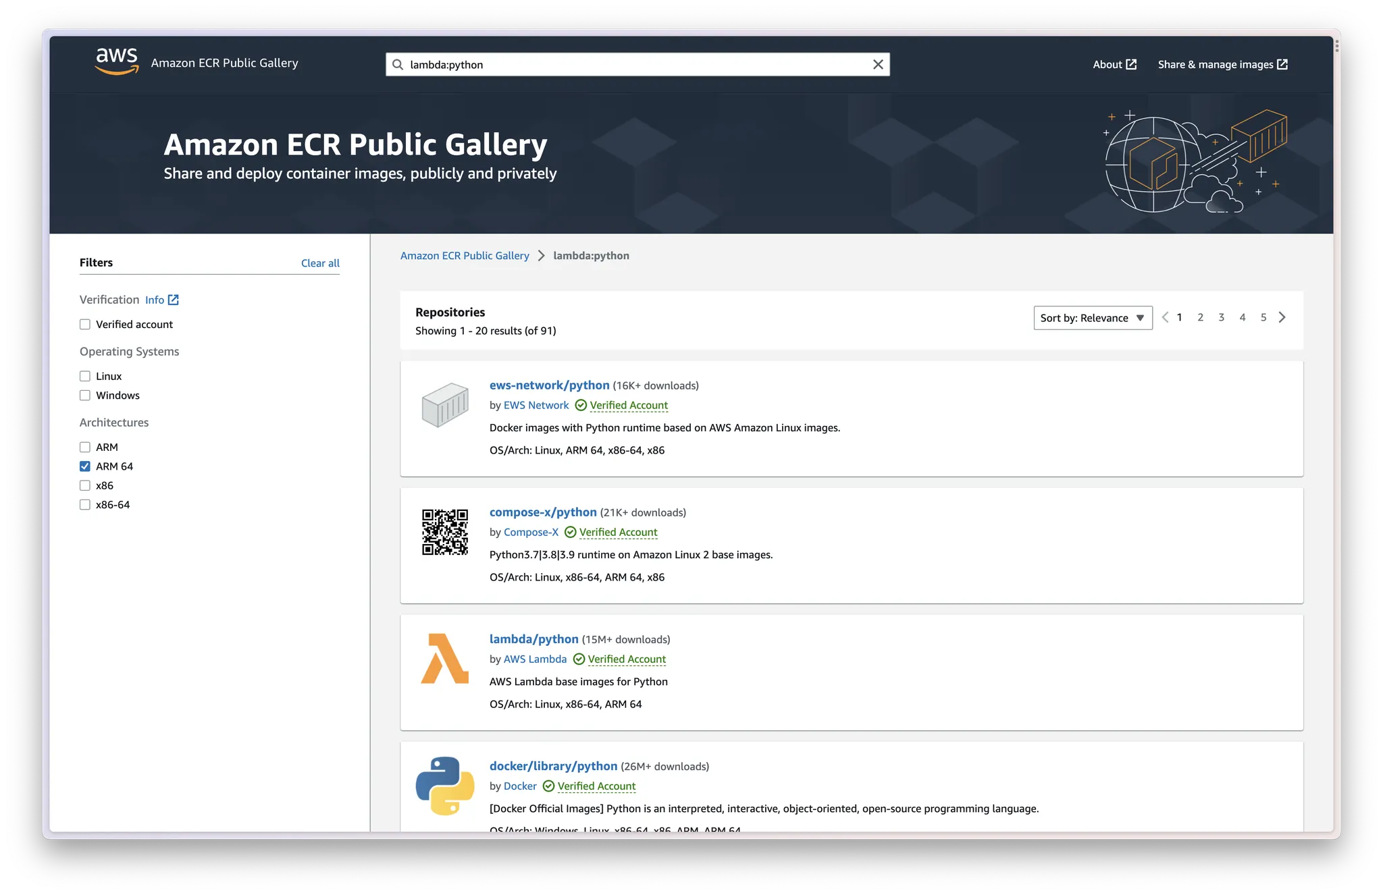Check the Linux operating system filter
The image size is (1383, 895).
pyautogui.click(x=85, y=377)
